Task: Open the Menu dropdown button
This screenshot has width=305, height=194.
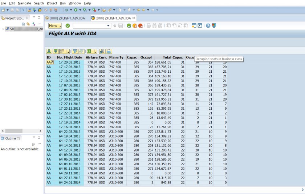Action: point(54,26)
